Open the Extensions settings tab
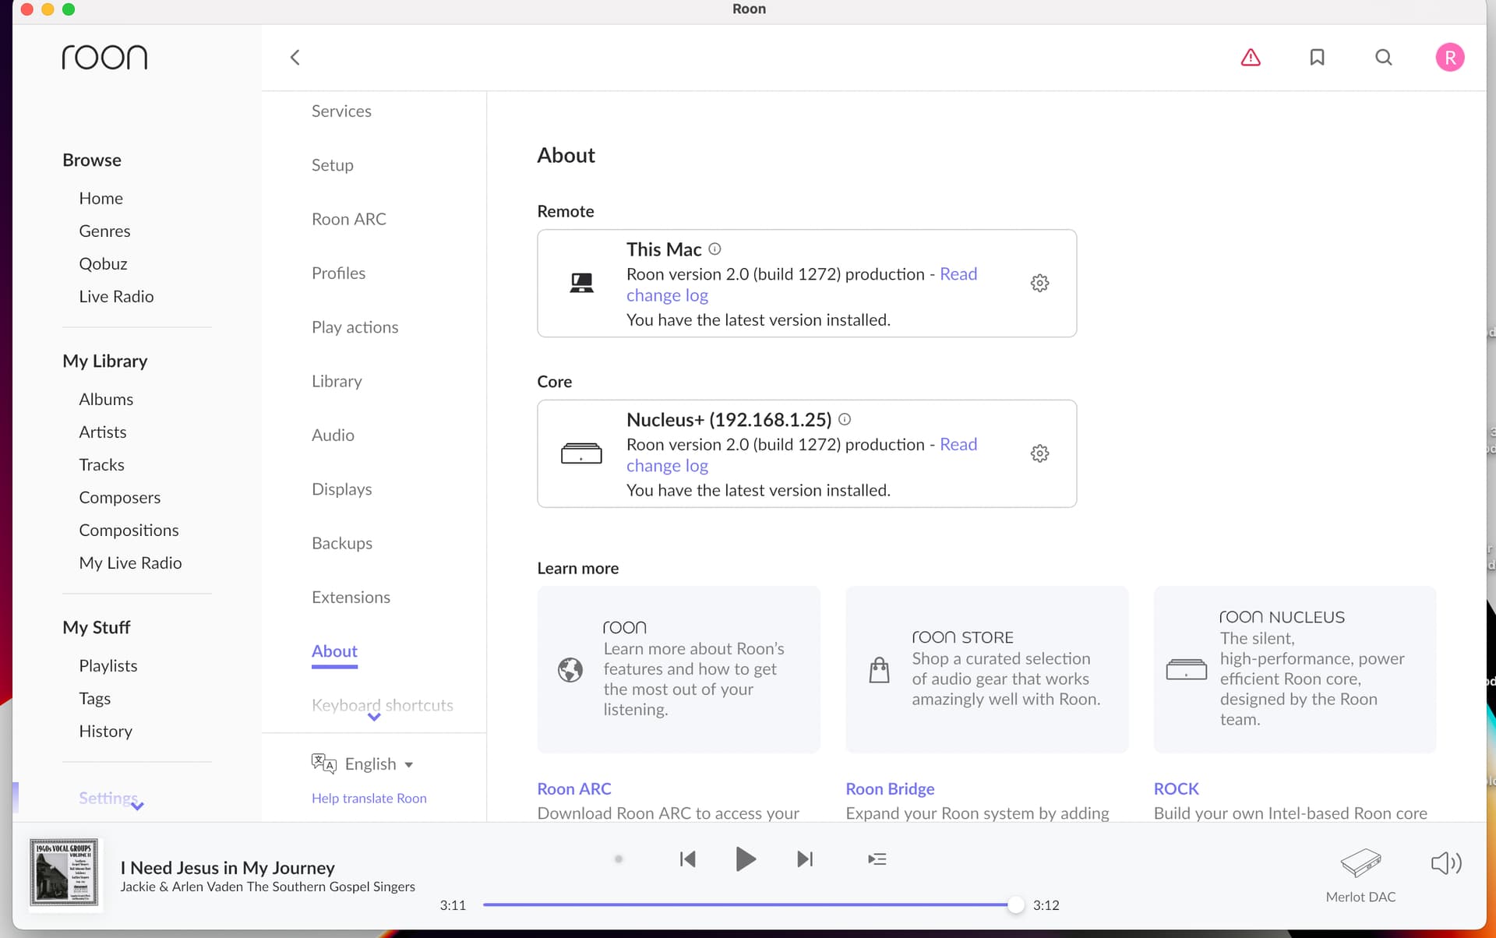 [351, 598]
